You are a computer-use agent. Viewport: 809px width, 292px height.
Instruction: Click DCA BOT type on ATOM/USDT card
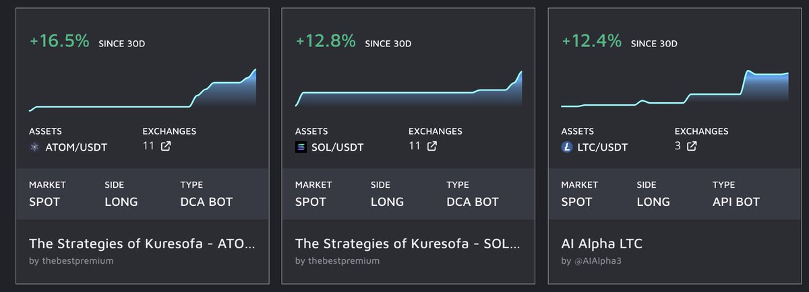pos(207,201)
